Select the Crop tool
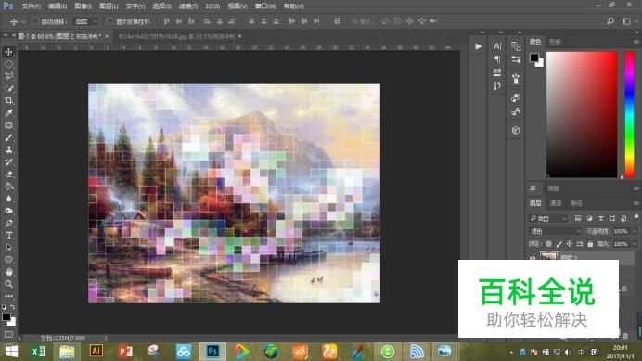642x361 pixels. click(8, 100)
